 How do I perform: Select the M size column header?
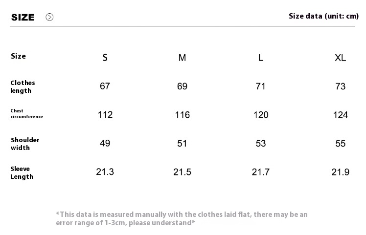click(182, 58)
